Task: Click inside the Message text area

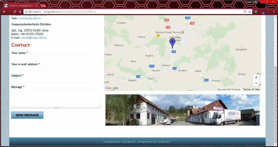Action: click(56, 97)
